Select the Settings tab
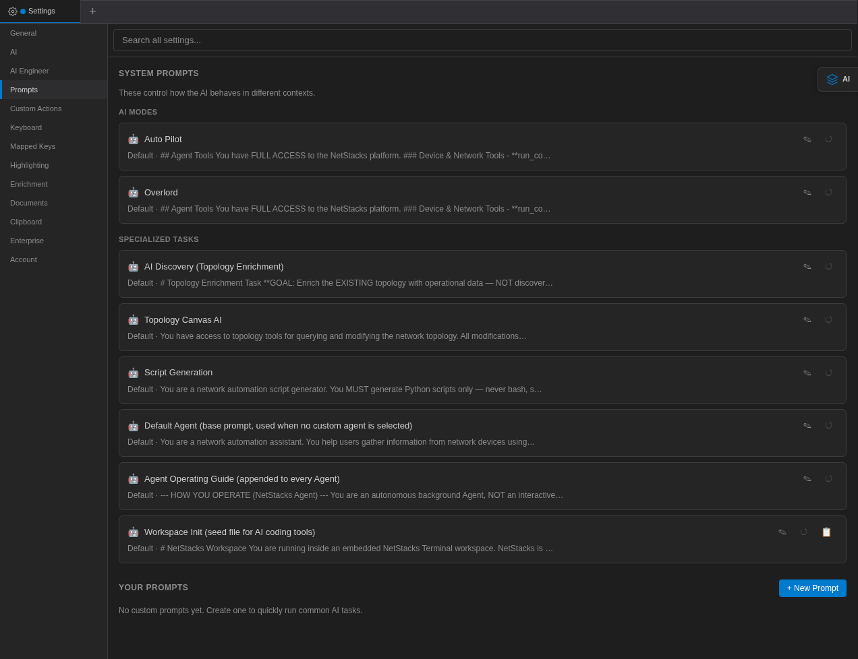Screen dimensions: 858x659 click(x=40, y=11)
